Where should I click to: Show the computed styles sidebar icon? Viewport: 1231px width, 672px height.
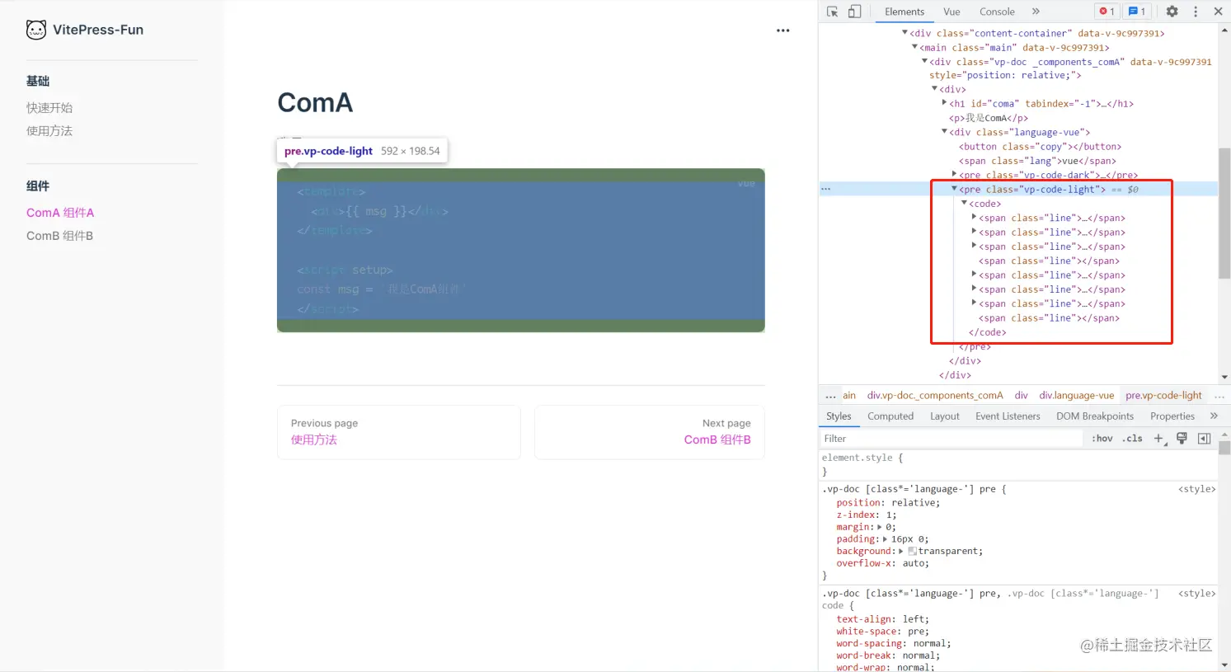[x=1204, y=439]
